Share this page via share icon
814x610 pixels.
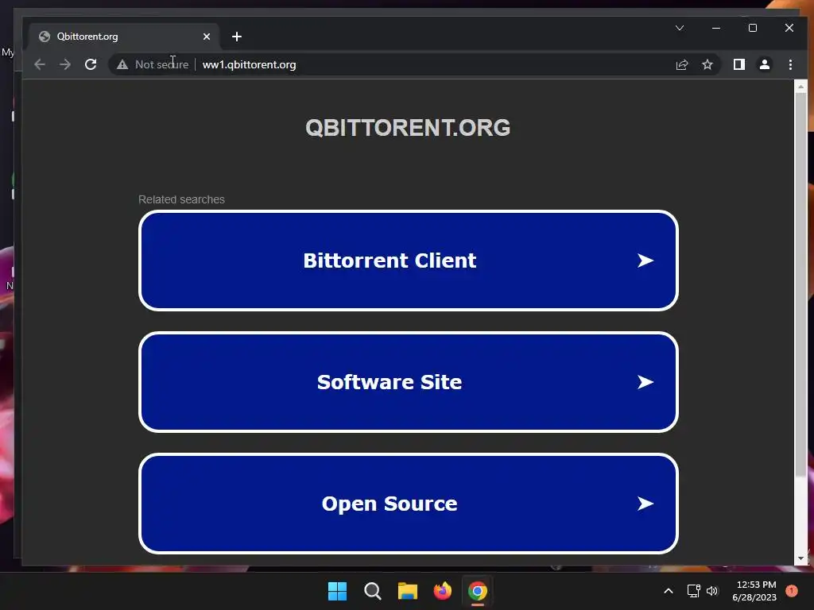coord(681,64)
